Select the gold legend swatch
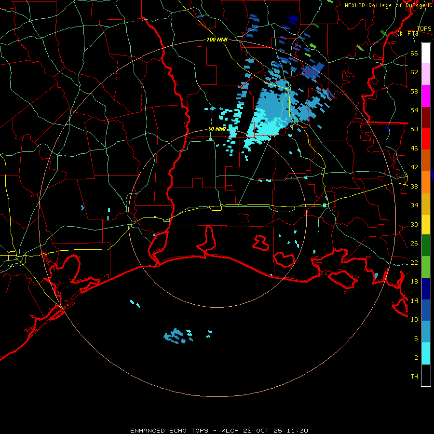This screenshot has height=434, width=434. [x=426, y=204]
